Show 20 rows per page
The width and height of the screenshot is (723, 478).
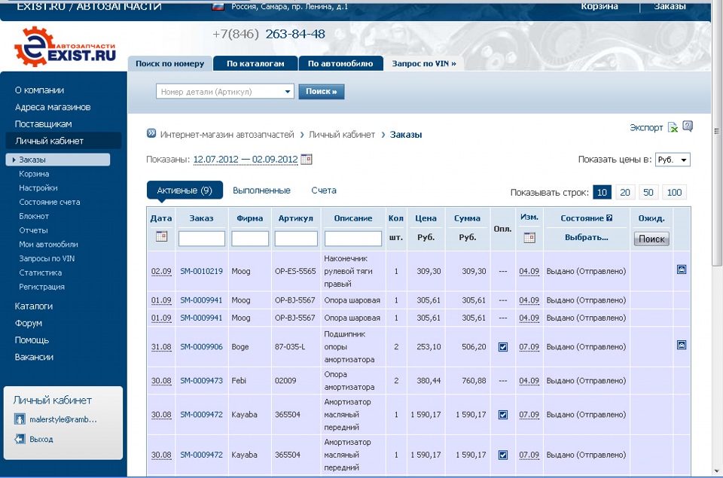click(625, 192)
